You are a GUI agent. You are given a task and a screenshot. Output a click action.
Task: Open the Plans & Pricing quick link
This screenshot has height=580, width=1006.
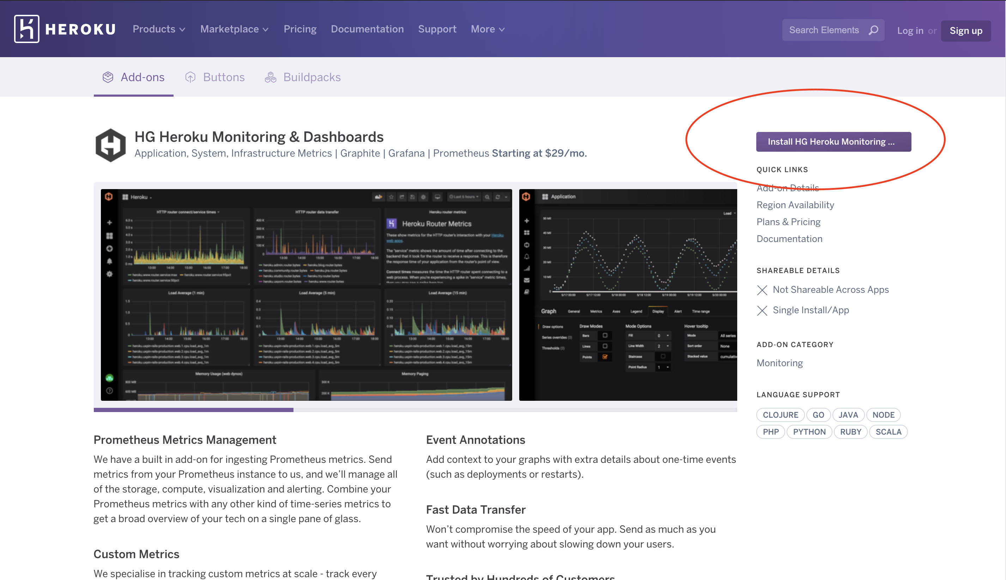point(789,222)
